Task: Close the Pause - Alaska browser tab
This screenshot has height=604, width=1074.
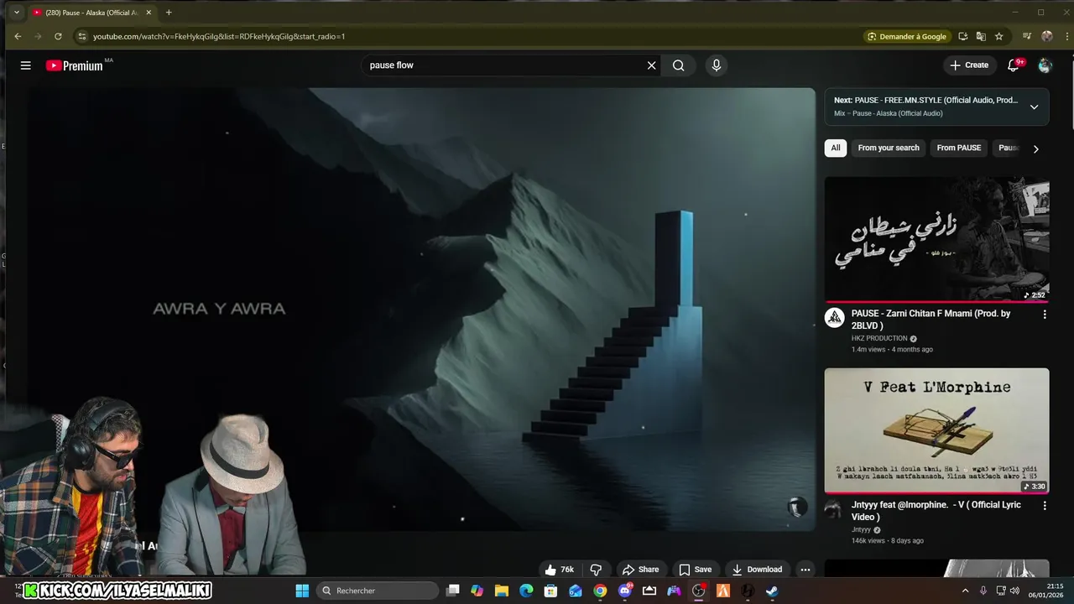Action: tap(149, 13)
